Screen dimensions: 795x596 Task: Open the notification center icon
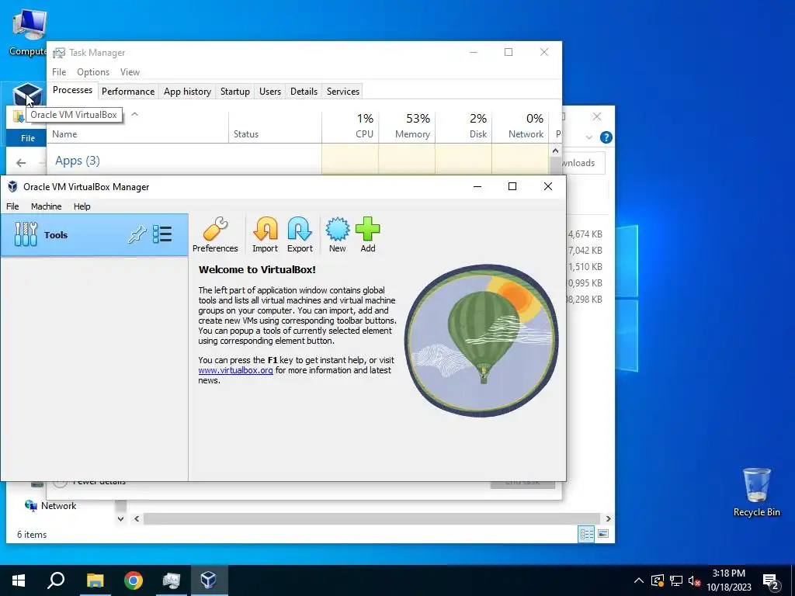771,581
